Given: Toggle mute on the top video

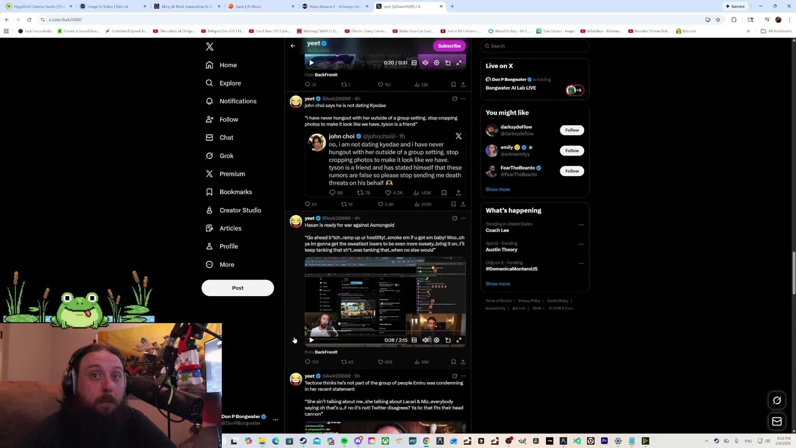Looking at the screenshot, I should coord(425,63).
